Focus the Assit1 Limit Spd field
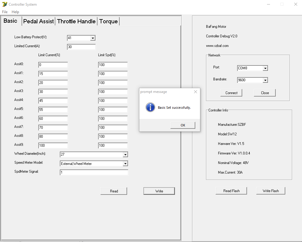 click(x=113, y=74)
